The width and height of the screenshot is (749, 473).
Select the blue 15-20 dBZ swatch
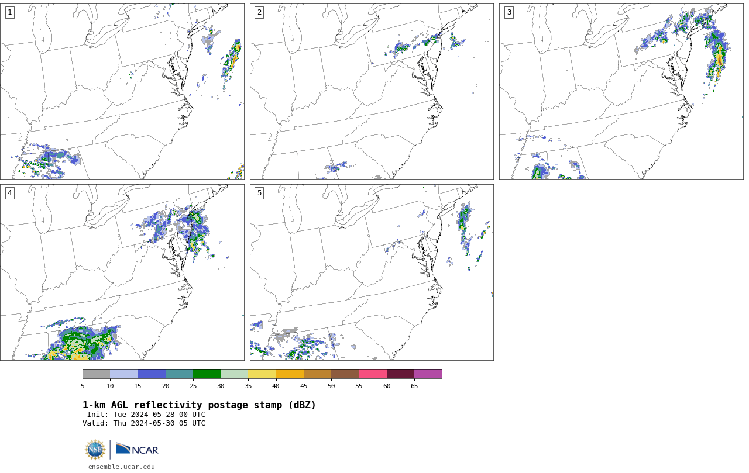(152, 374)
